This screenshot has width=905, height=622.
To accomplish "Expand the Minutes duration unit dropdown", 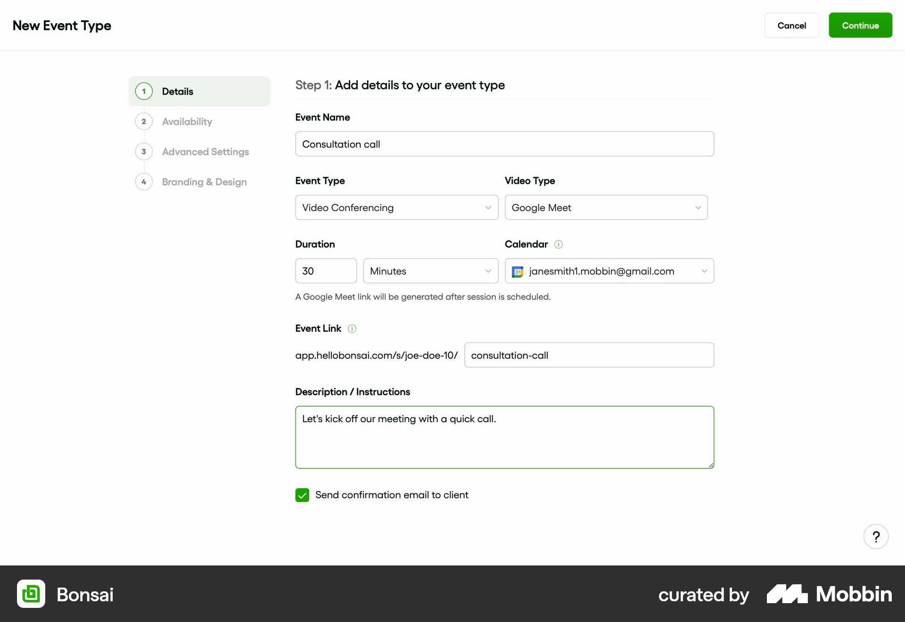I will 430,271.
